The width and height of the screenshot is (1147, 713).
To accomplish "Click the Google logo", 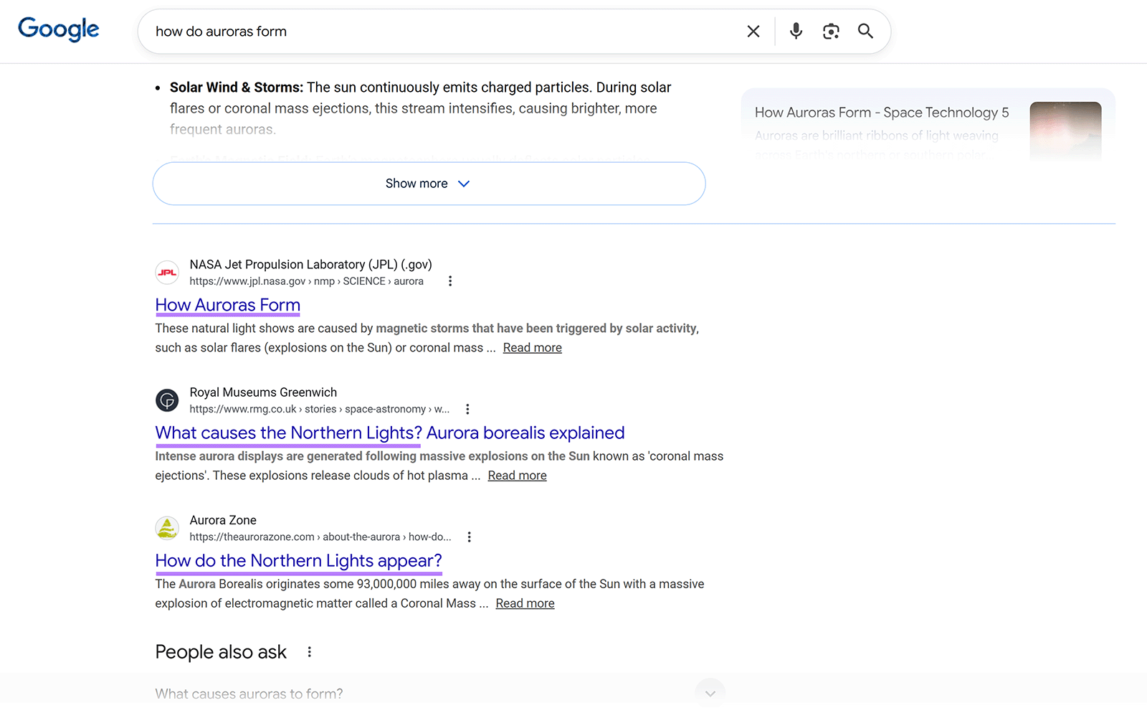I will click(58, 29).
